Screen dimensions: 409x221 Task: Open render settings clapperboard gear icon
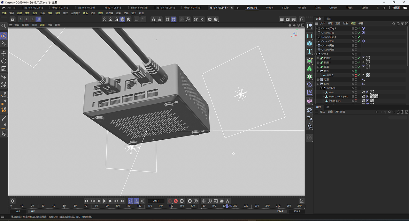pos(294,19)
